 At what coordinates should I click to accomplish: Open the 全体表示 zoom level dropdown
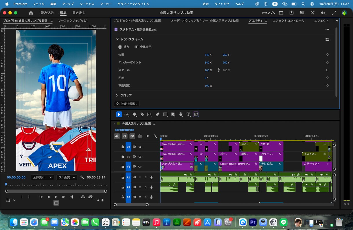click(x=42, y=177)
